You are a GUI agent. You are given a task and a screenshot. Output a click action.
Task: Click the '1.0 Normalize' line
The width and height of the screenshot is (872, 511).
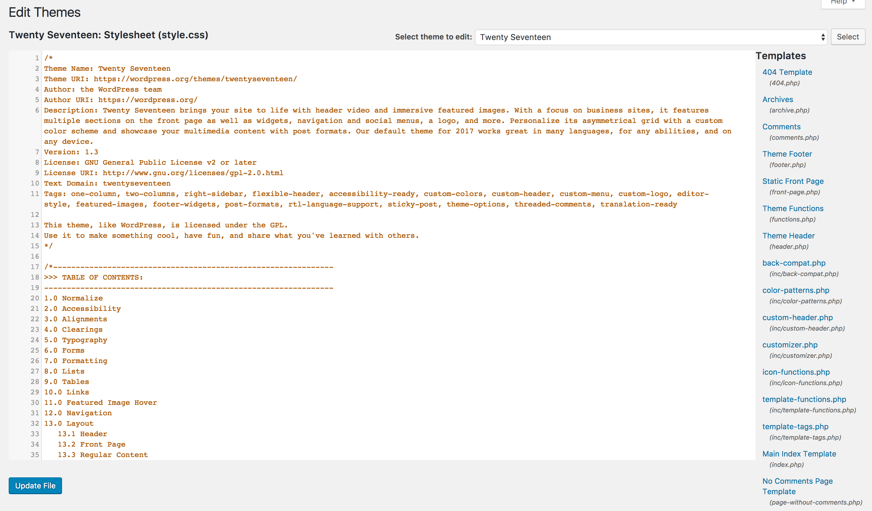[73, 298]
